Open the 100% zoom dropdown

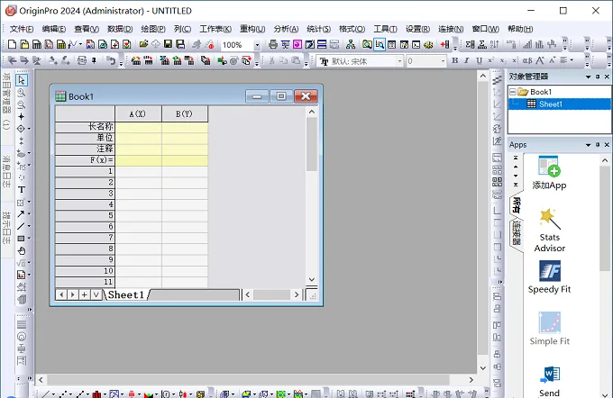(x=257, y=45)
